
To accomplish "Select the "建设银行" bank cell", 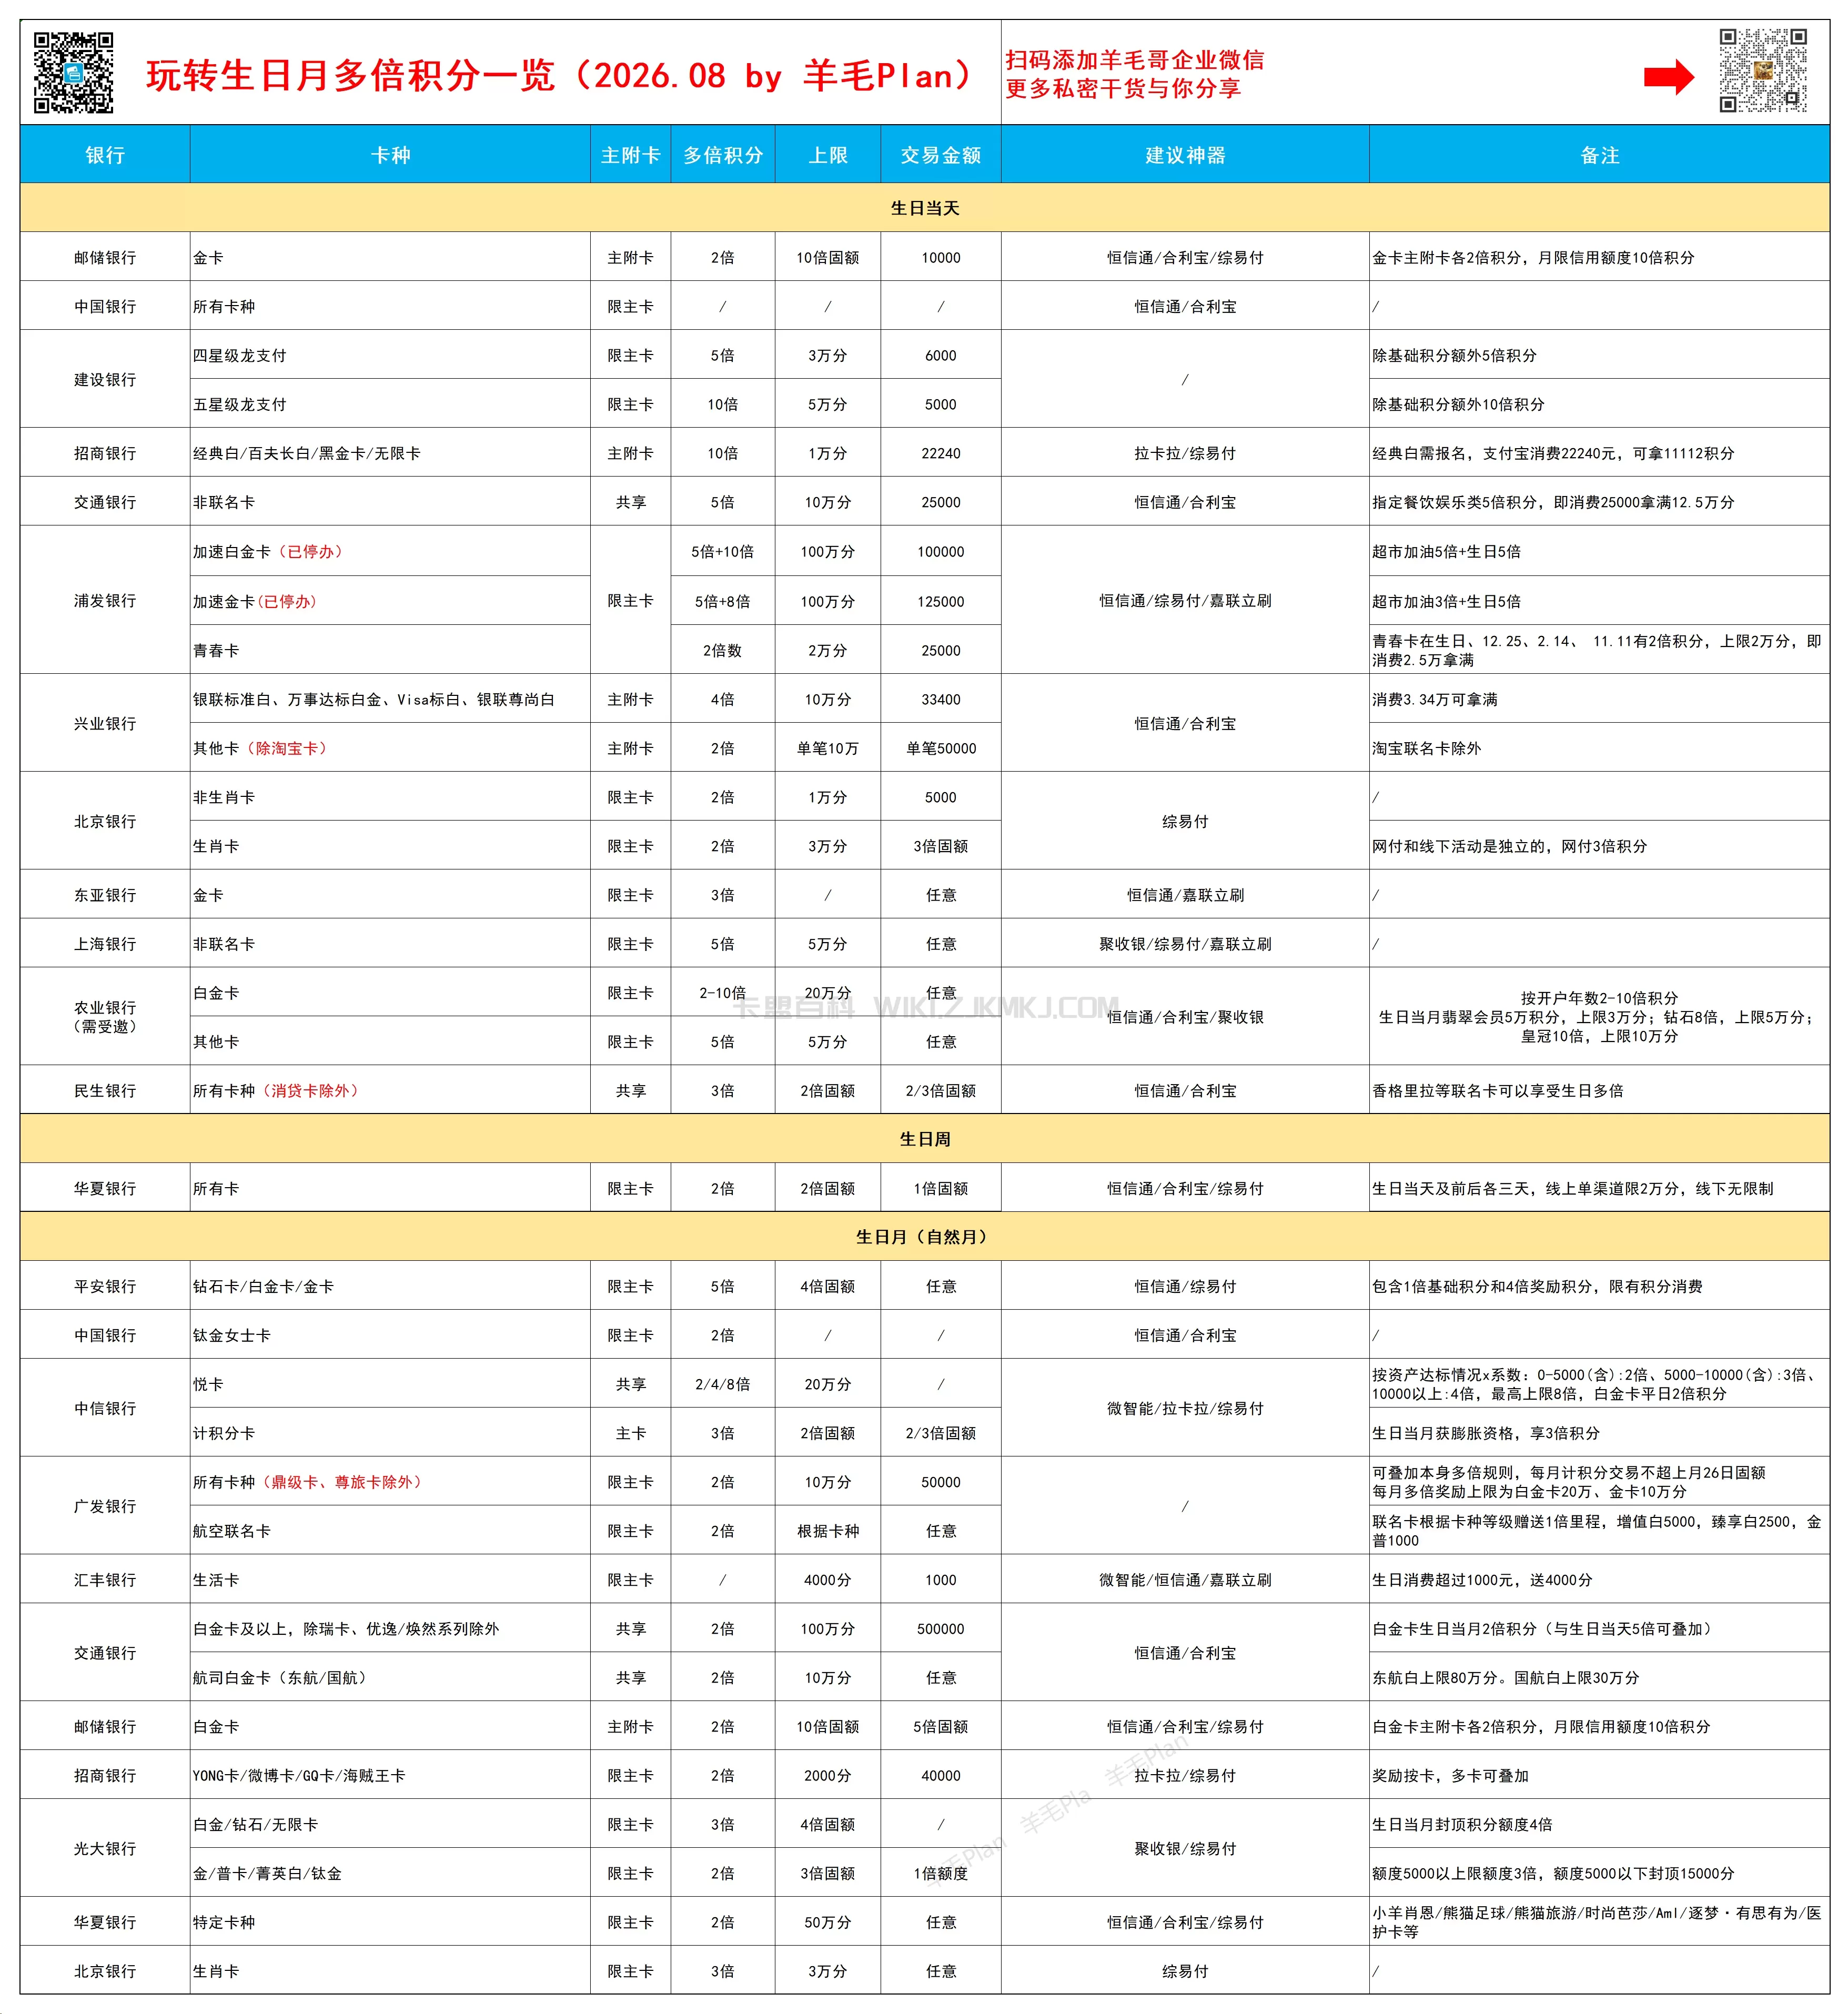I will click(x=105, y=380).
